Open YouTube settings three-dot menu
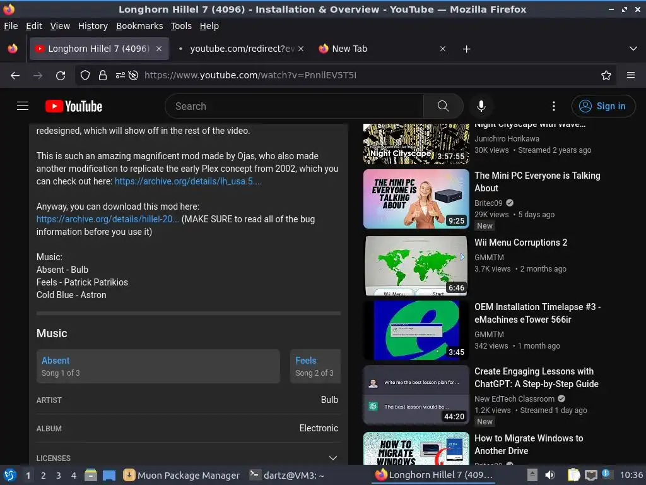The height and width of the screenshot is (485, 646). [x=554, y=106]
